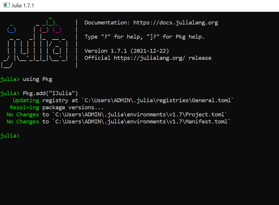Click the green circle atop the Julia logo
279x205 pixels.
50,22
